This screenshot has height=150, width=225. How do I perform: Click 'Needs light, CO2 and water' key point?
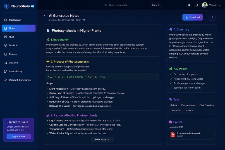[x=188, y=79]
